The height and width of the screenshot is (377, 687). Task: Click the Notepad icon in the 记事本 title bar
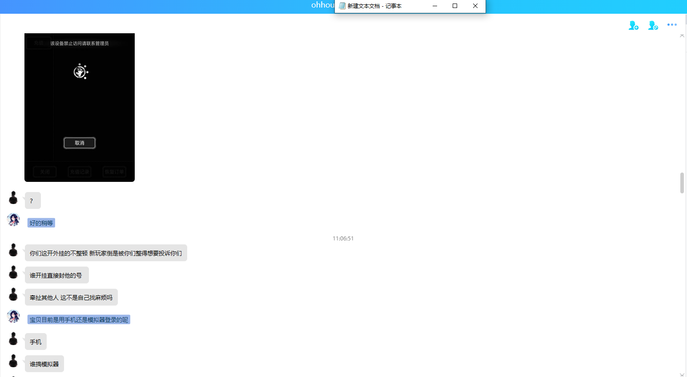point(342,6)
